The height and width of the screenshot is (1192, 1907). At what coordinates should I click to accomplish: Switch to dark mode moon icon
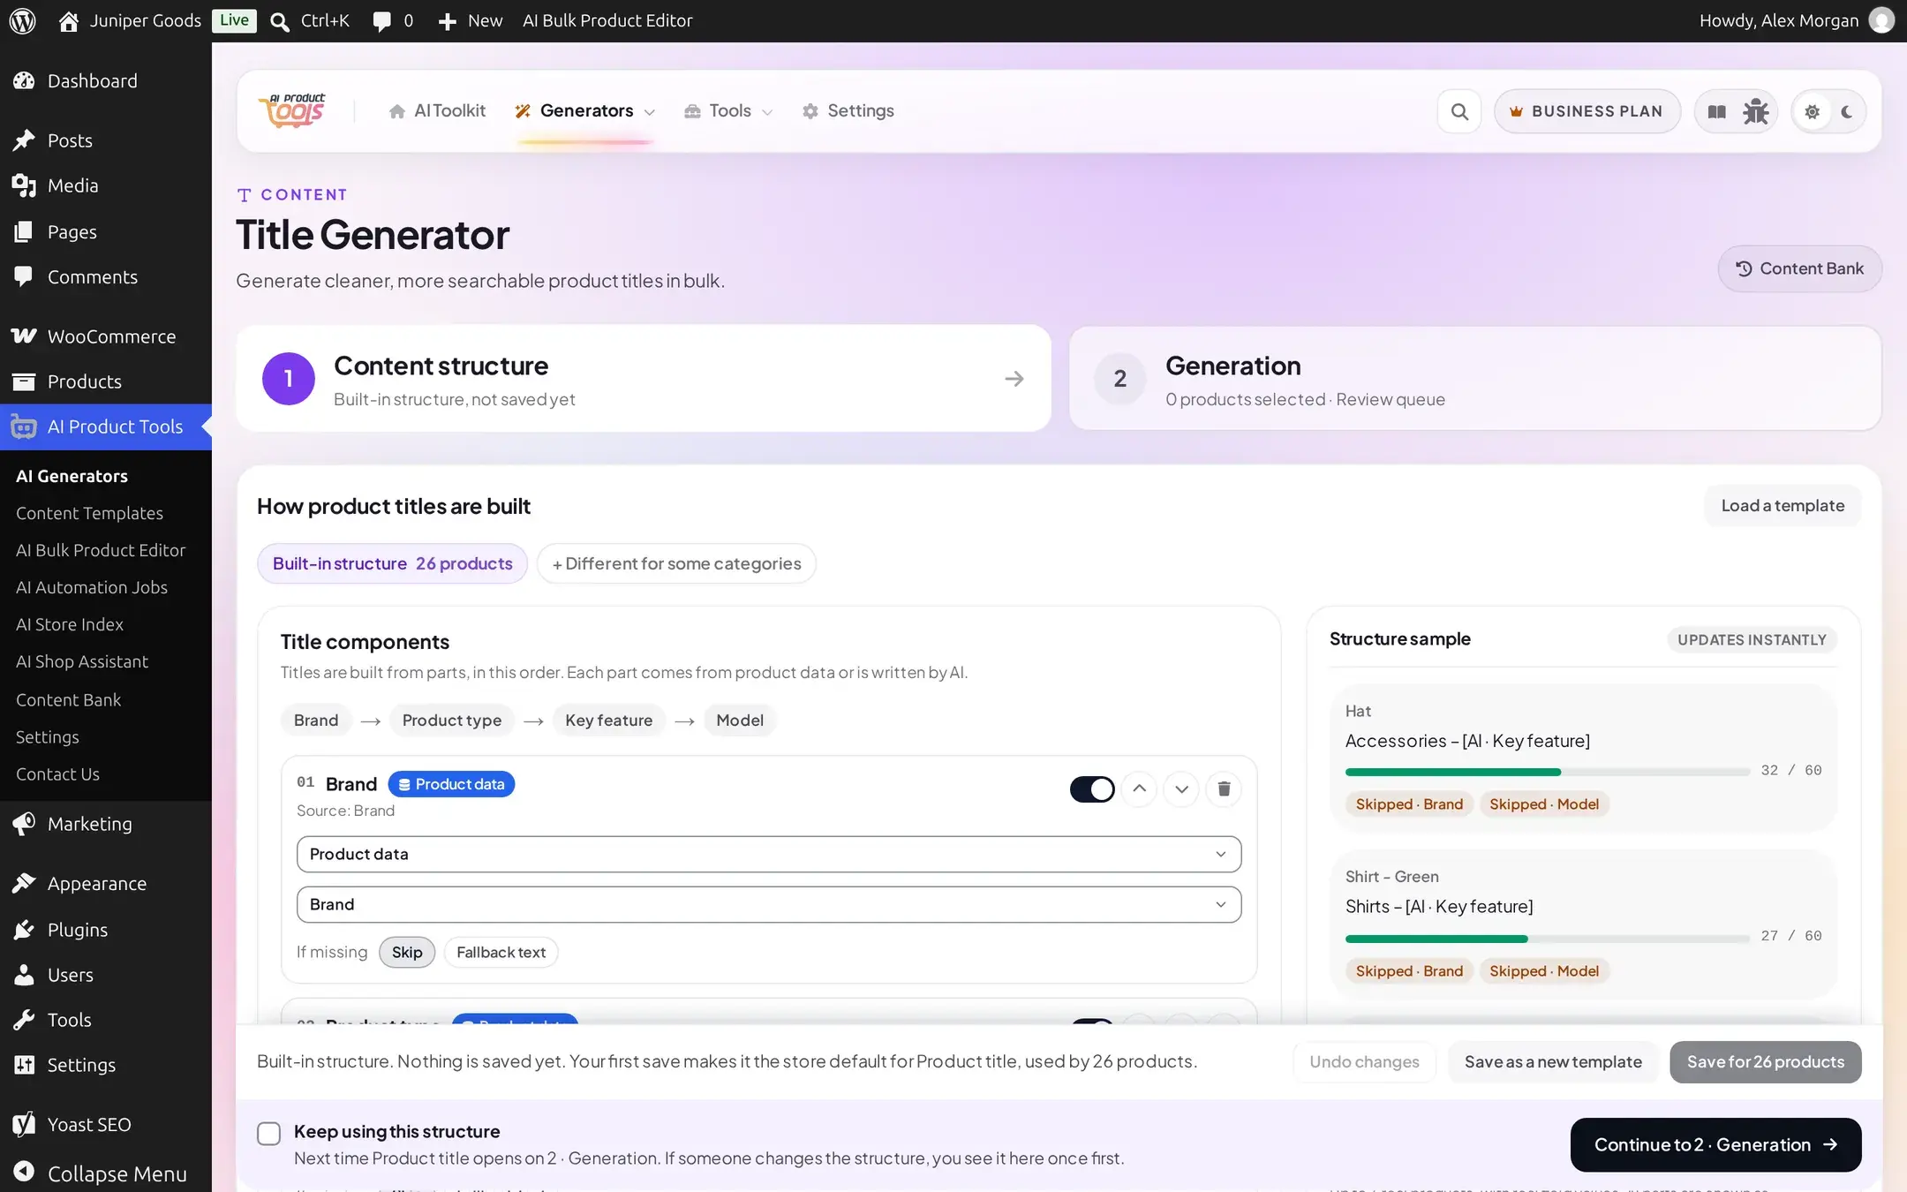click(1847, 112)
